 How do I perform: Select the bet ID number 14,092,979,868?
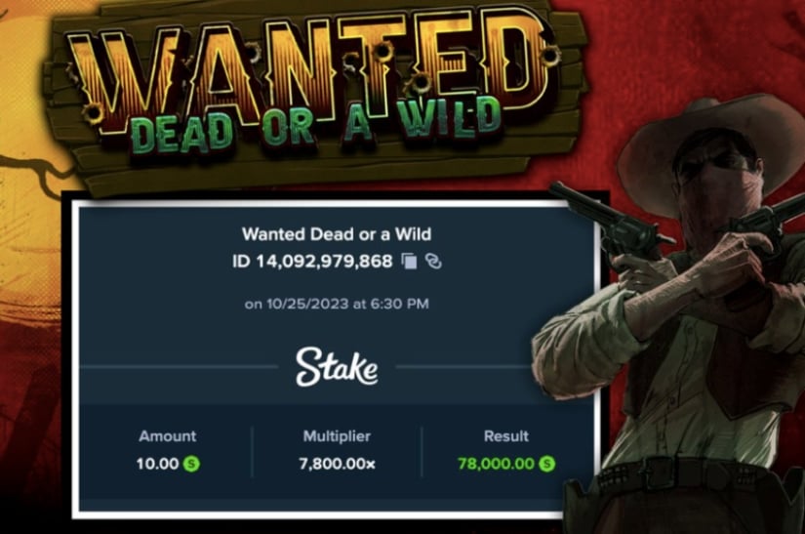click(325, 262)
